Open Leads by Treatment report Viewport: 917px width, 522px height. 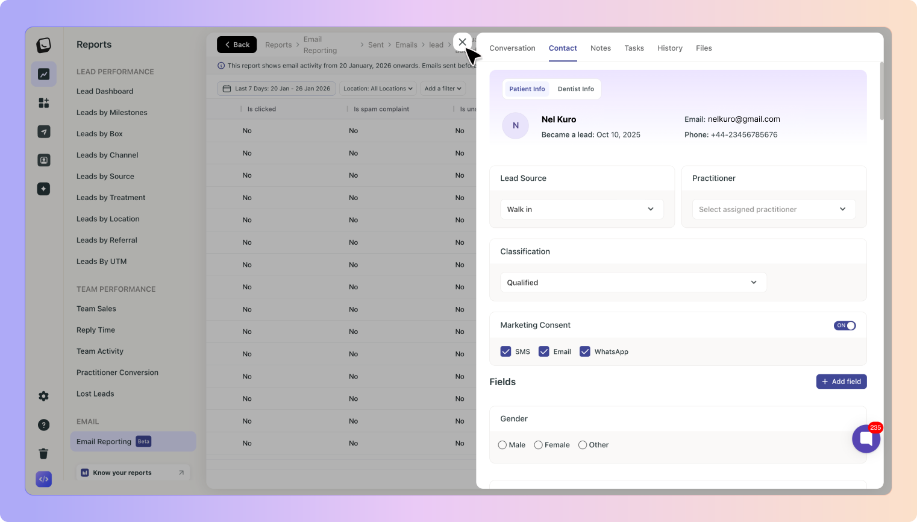tap(111, 198)
